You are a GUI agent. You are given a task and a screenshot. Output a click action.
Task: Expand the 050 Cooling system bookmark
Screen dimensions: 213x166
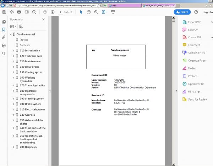pos(13,72)
